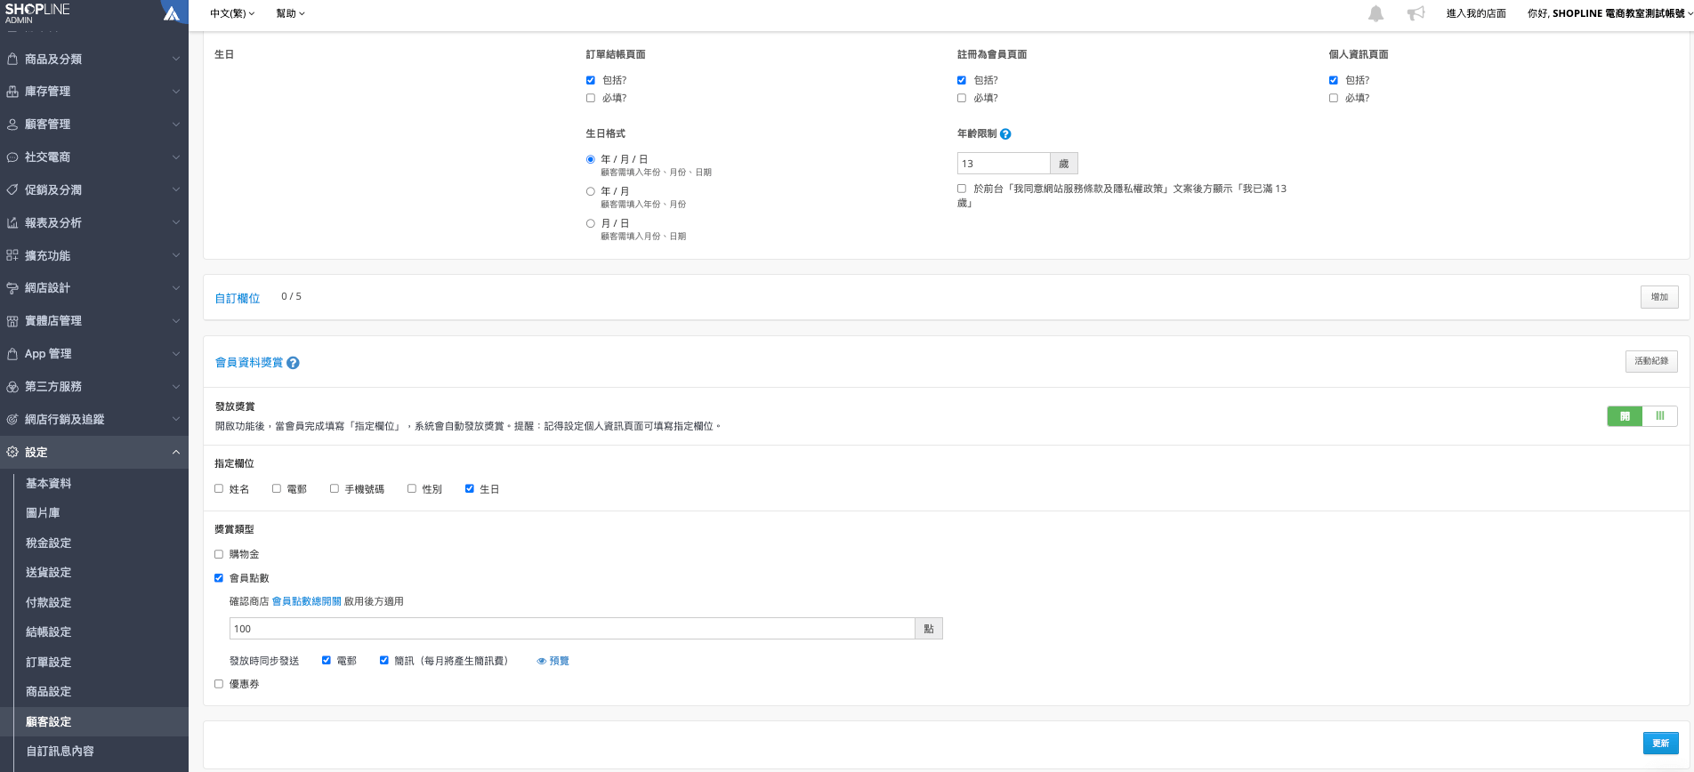Open the announcements megaphone icon
The height and width of the screenshot is (772, 1694).
(x=1416, y=13)
